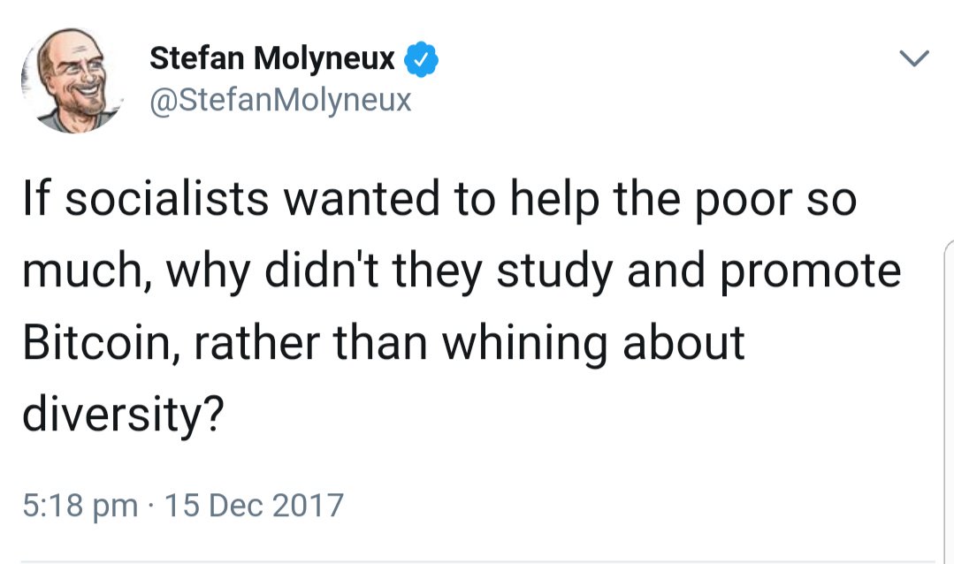Click the opening word "If" of the tweet
Image resolution: width=954 pixels, height=564 pixels.
click(x=35, y=202)
